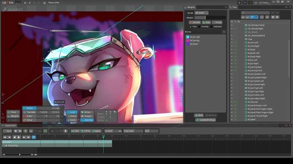The width and height of the screenshot is (293, 164).
Task: Click the tree circle filter icon
Action: click(x=248, y=17)
